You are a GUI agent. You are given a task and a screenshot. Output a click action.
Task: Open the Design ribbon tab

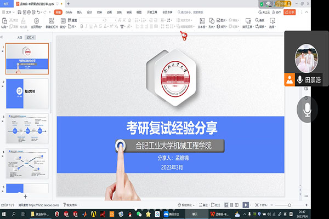click(x=89, y=13)
